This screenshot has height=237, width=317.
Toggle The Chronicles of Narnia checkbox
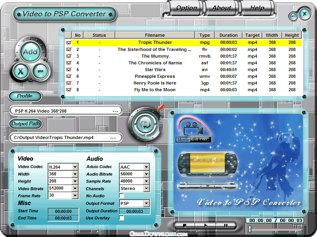[x=69, y=63]
